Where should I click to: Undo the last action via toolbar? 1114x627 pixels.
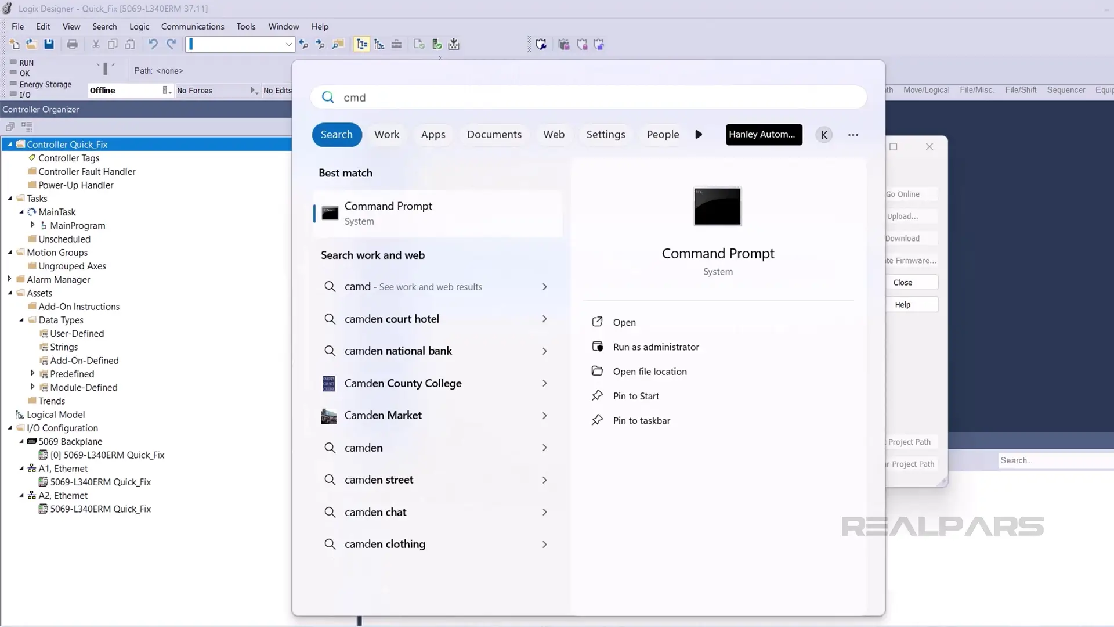click(x=153, y=44)
